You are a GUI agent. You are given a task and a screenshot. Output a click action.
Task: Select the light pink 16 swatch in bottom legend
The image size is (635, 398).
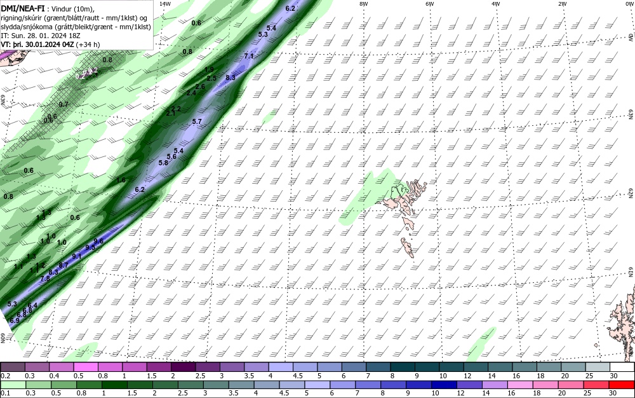point(519,385)
